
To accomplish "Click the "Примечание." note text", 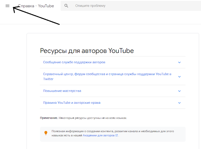I will pyautogui.click(x=49, y=118).
